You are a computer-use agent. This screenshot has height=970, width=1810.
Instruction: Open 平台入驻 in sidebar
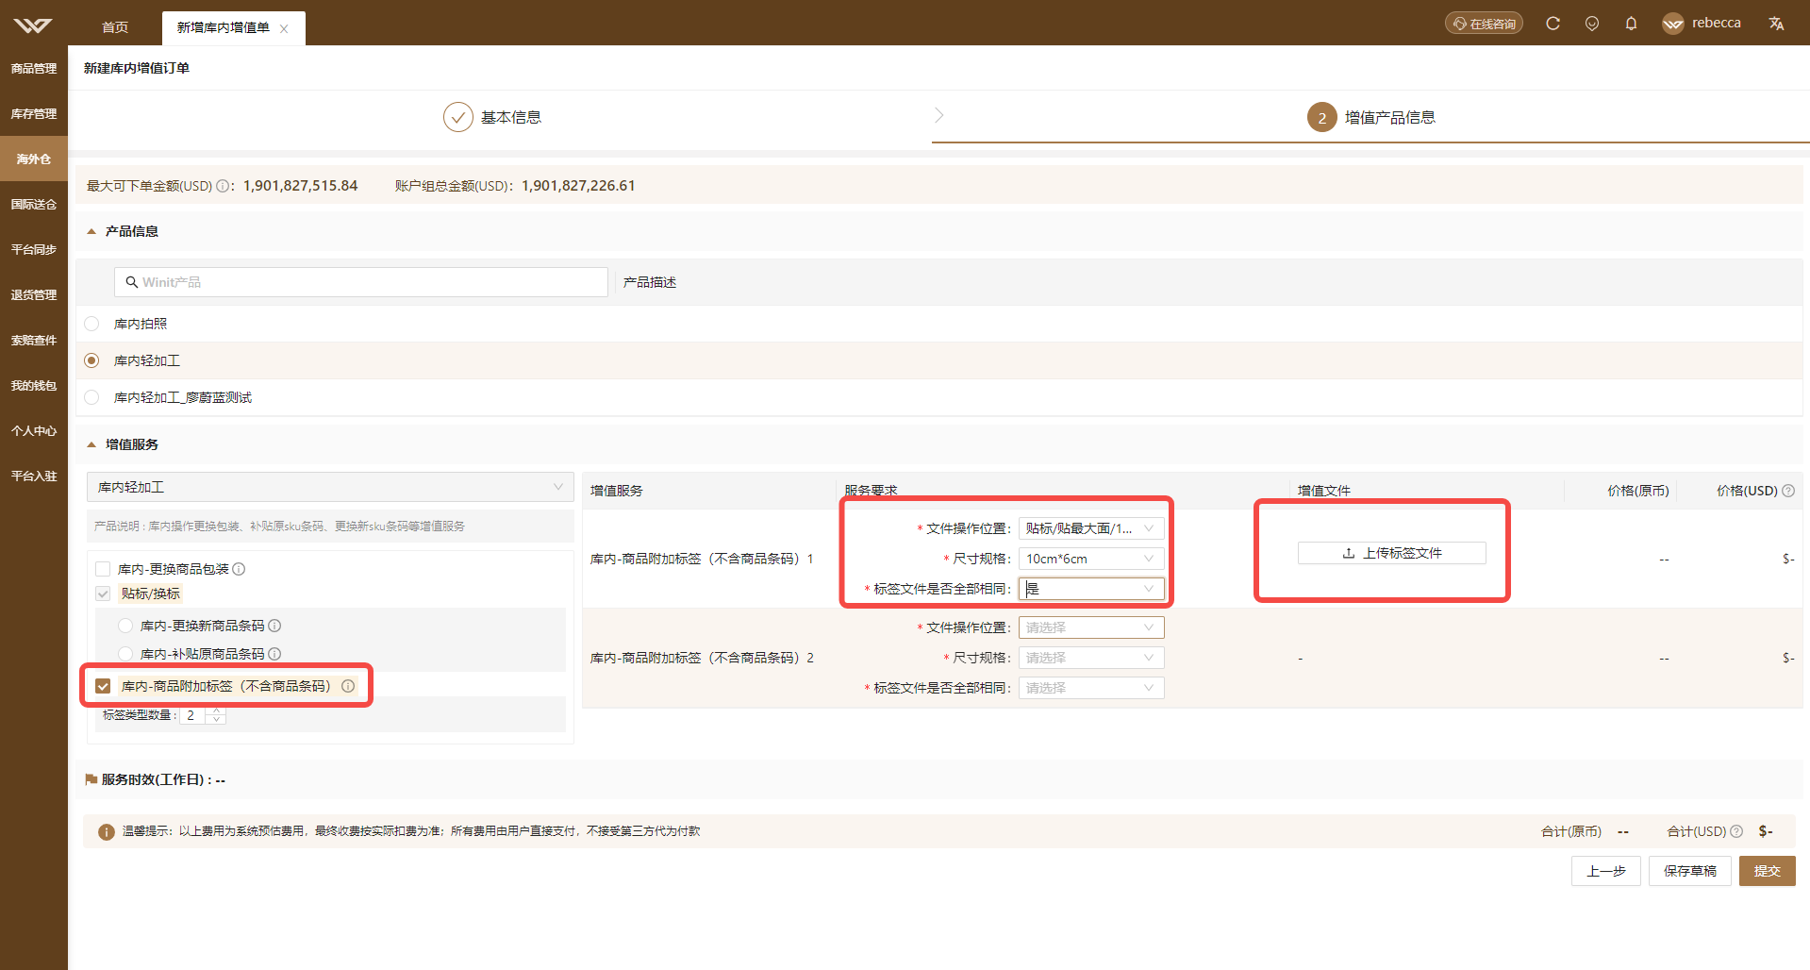(x=34, y=476)
